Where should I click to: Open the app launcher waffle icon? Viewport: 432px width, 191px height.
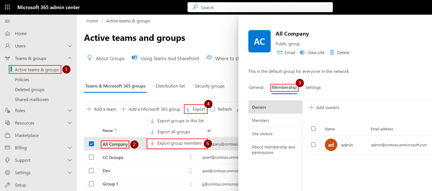point(7,7)
